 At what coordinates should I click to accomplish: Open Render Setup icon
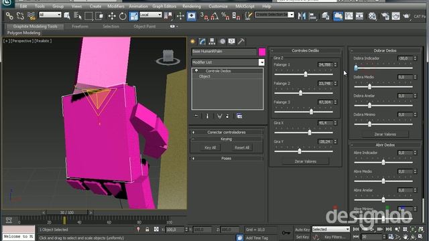(385, 16)
